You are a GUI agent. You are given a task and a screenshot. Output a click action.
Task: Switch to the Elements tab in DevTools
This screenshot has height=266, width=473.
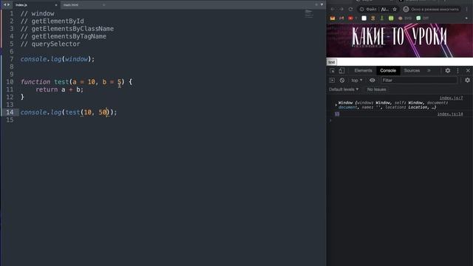(363, 71)
